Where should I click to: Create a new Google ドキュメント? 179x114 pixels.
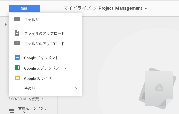click(45, 58)
